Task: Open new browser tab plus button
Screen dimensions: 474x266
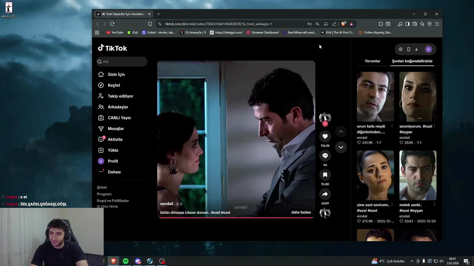Action: (158, 14)
